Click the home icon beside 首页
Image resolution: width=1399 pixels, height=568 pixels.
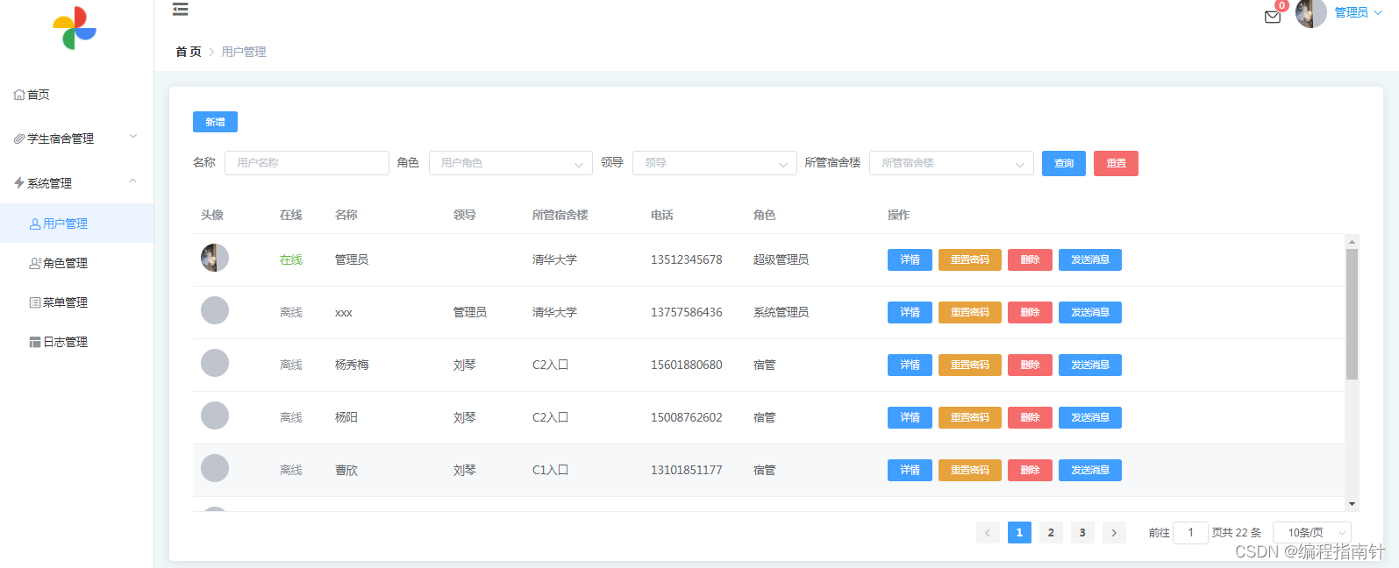click(19, 95)
